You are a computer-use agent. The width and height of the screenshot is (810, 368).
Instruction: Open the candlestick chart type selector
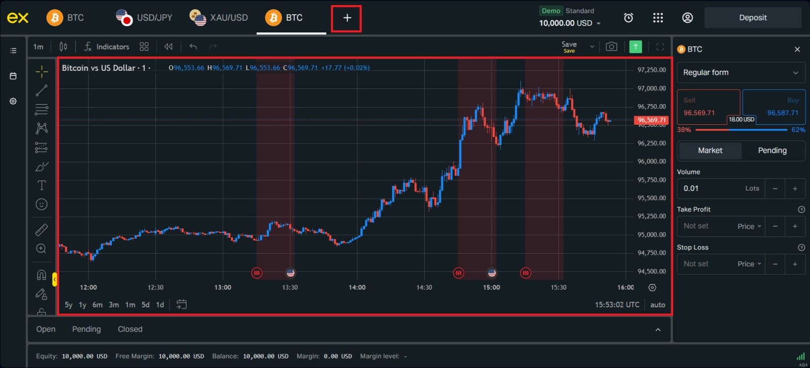(x=63, y=47)
